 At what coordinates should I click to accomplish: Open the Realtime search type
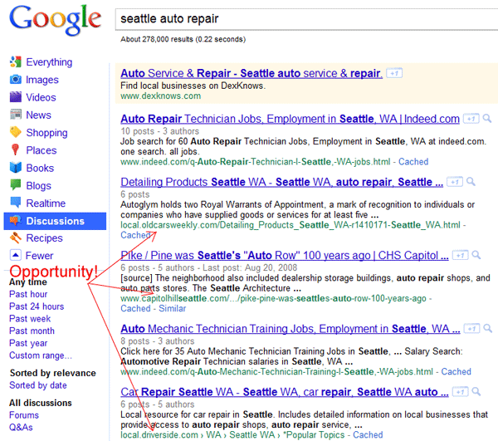pos(46,203)
